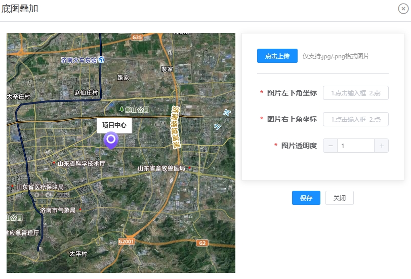Viewport: 411px width, 279px height.
Task: Click the 关闭 button
Action: coord(340,198)
